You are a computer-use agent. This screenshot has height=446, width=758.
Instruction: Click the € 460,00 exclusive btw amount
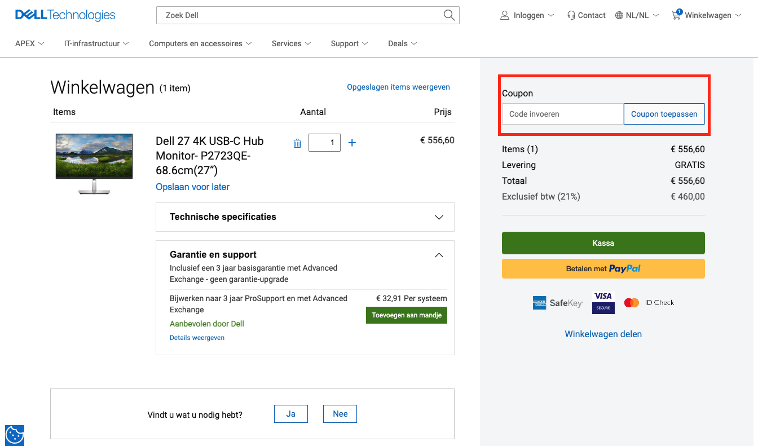tap(688, 197)
